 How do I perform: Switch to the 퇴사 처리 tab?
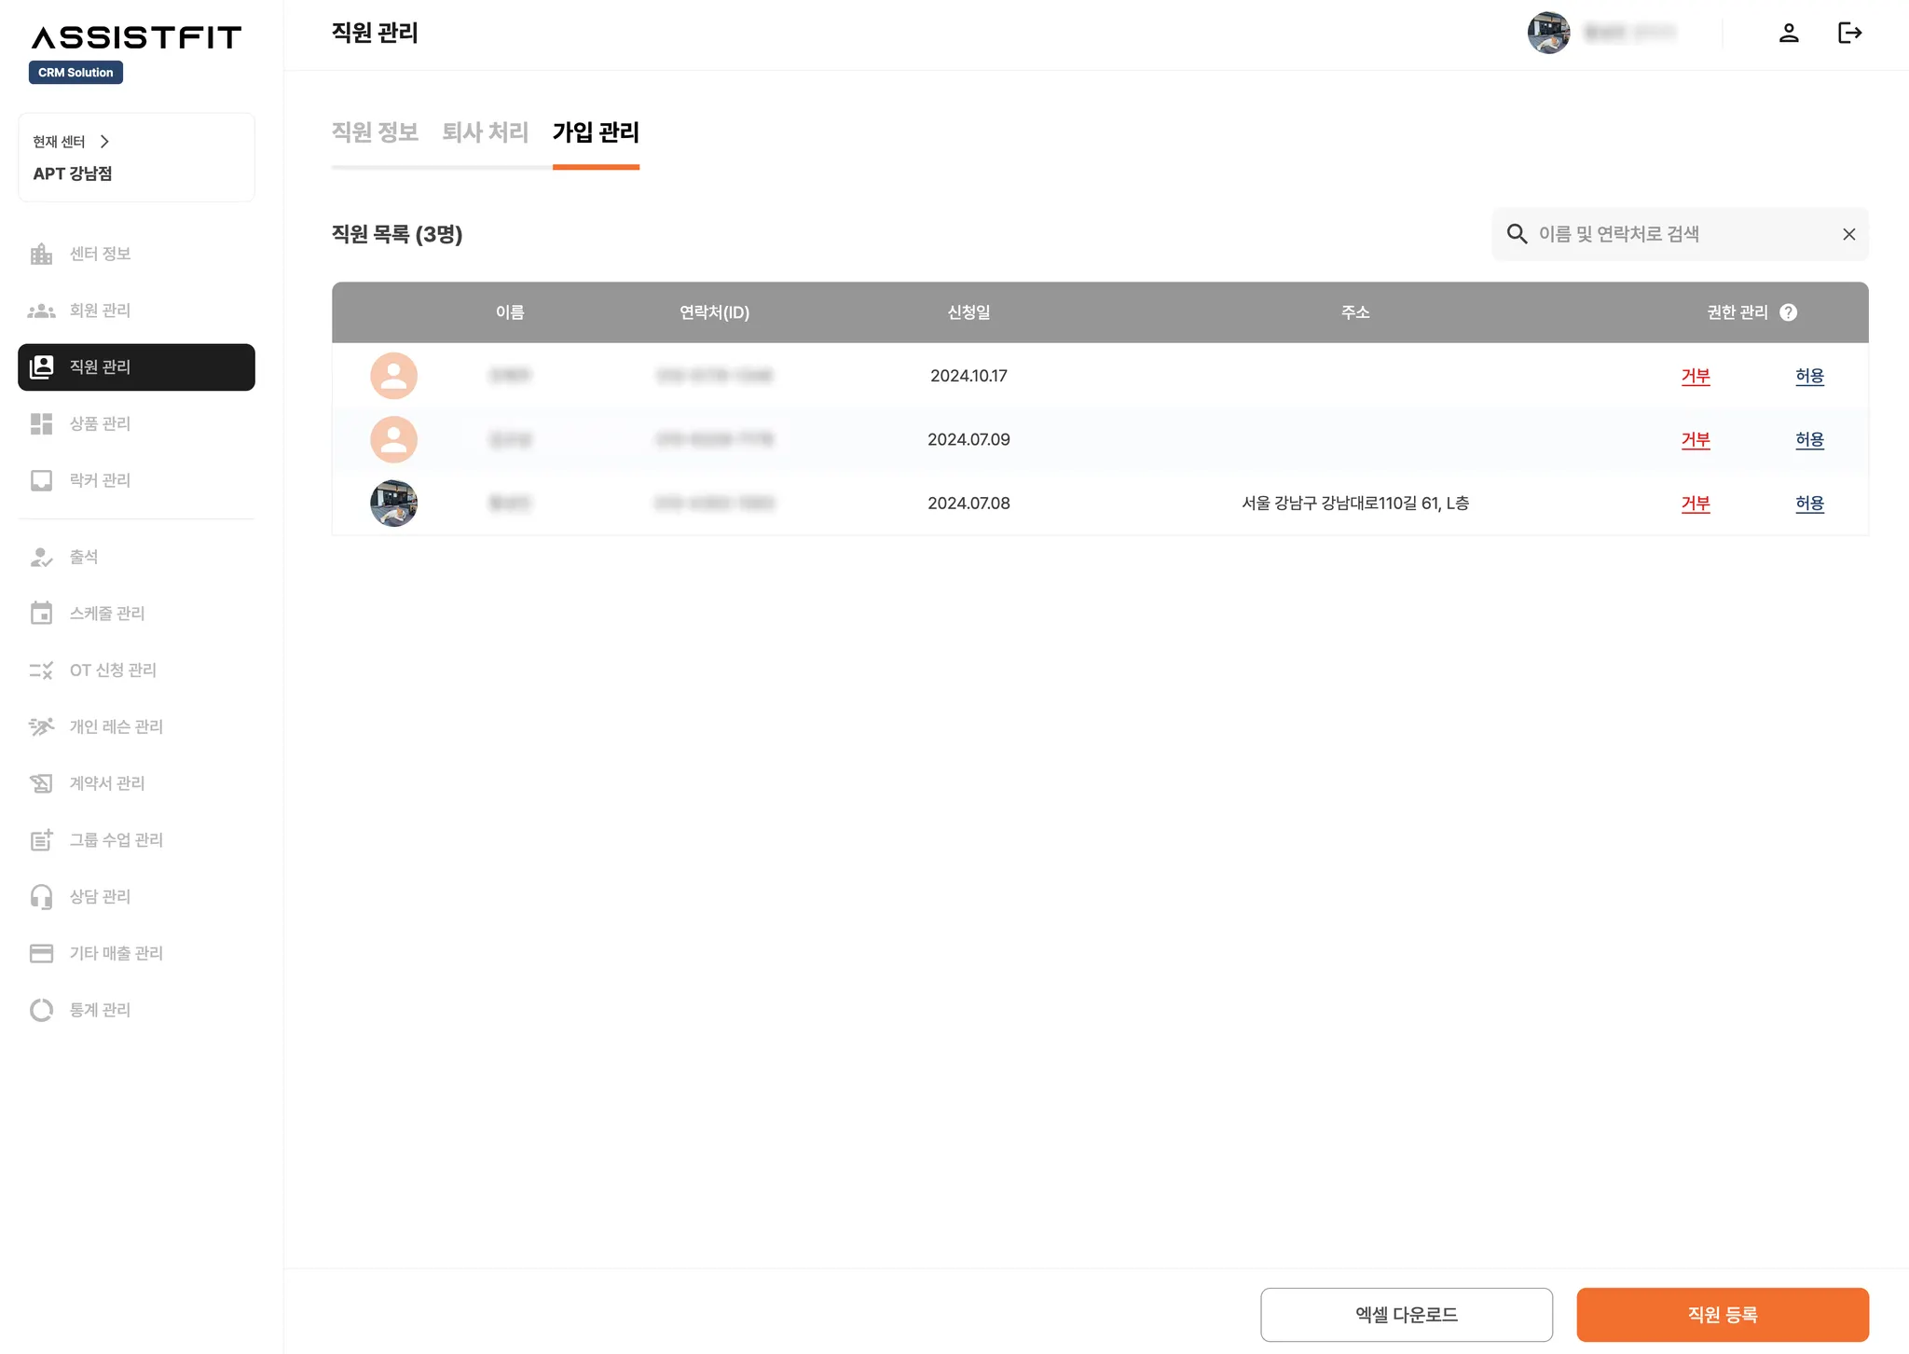(x=485, y=132)
